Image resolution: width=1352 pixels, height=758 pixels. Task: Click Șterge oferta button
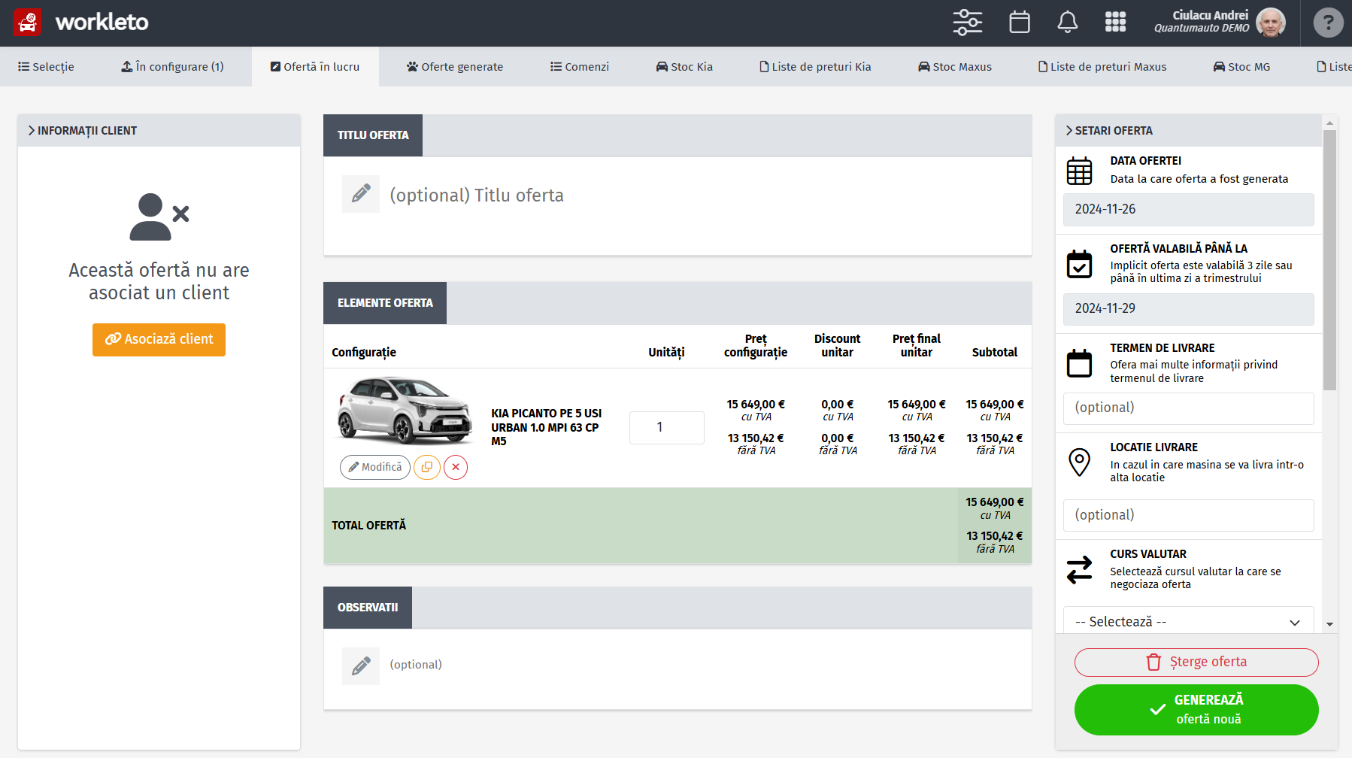tap(1196, 662)
